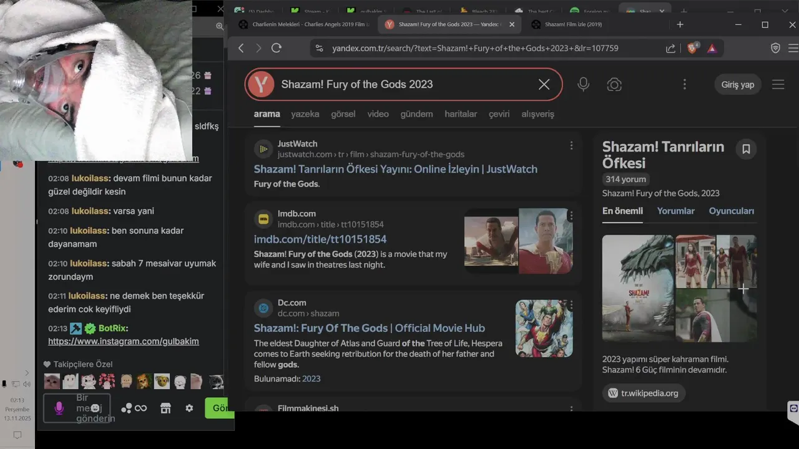The width and height of the screenshot is (799, 449).
Task: Open Yorumlar tab in movie card
Action: pyautogui.click(x=675, y=211)
